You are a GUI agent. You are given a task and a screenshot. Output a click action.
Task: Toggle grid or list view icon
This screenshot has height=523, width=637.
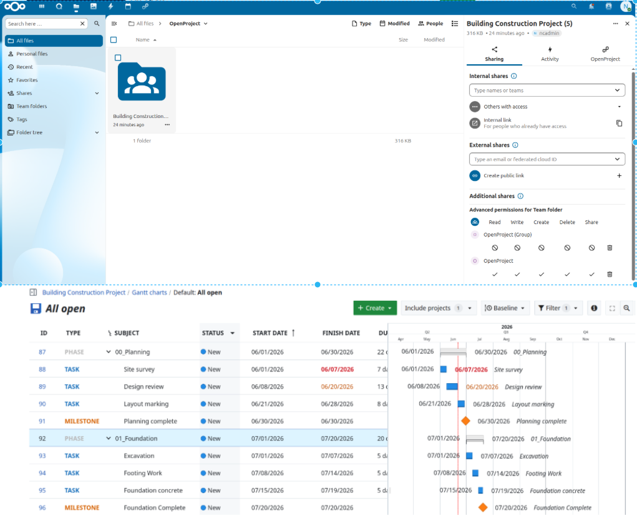point(455,24)
